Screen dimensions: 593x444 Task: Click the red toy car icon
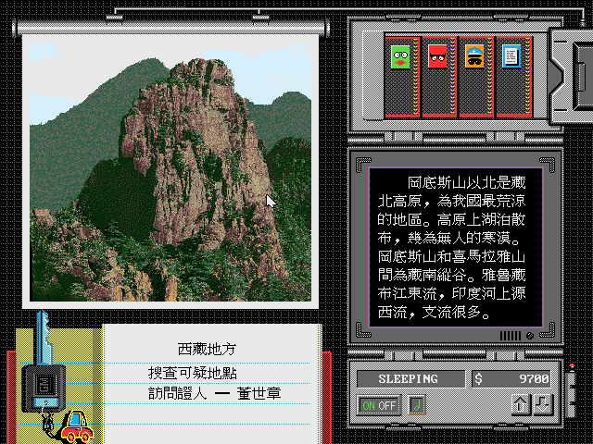[x=77, y=426]
